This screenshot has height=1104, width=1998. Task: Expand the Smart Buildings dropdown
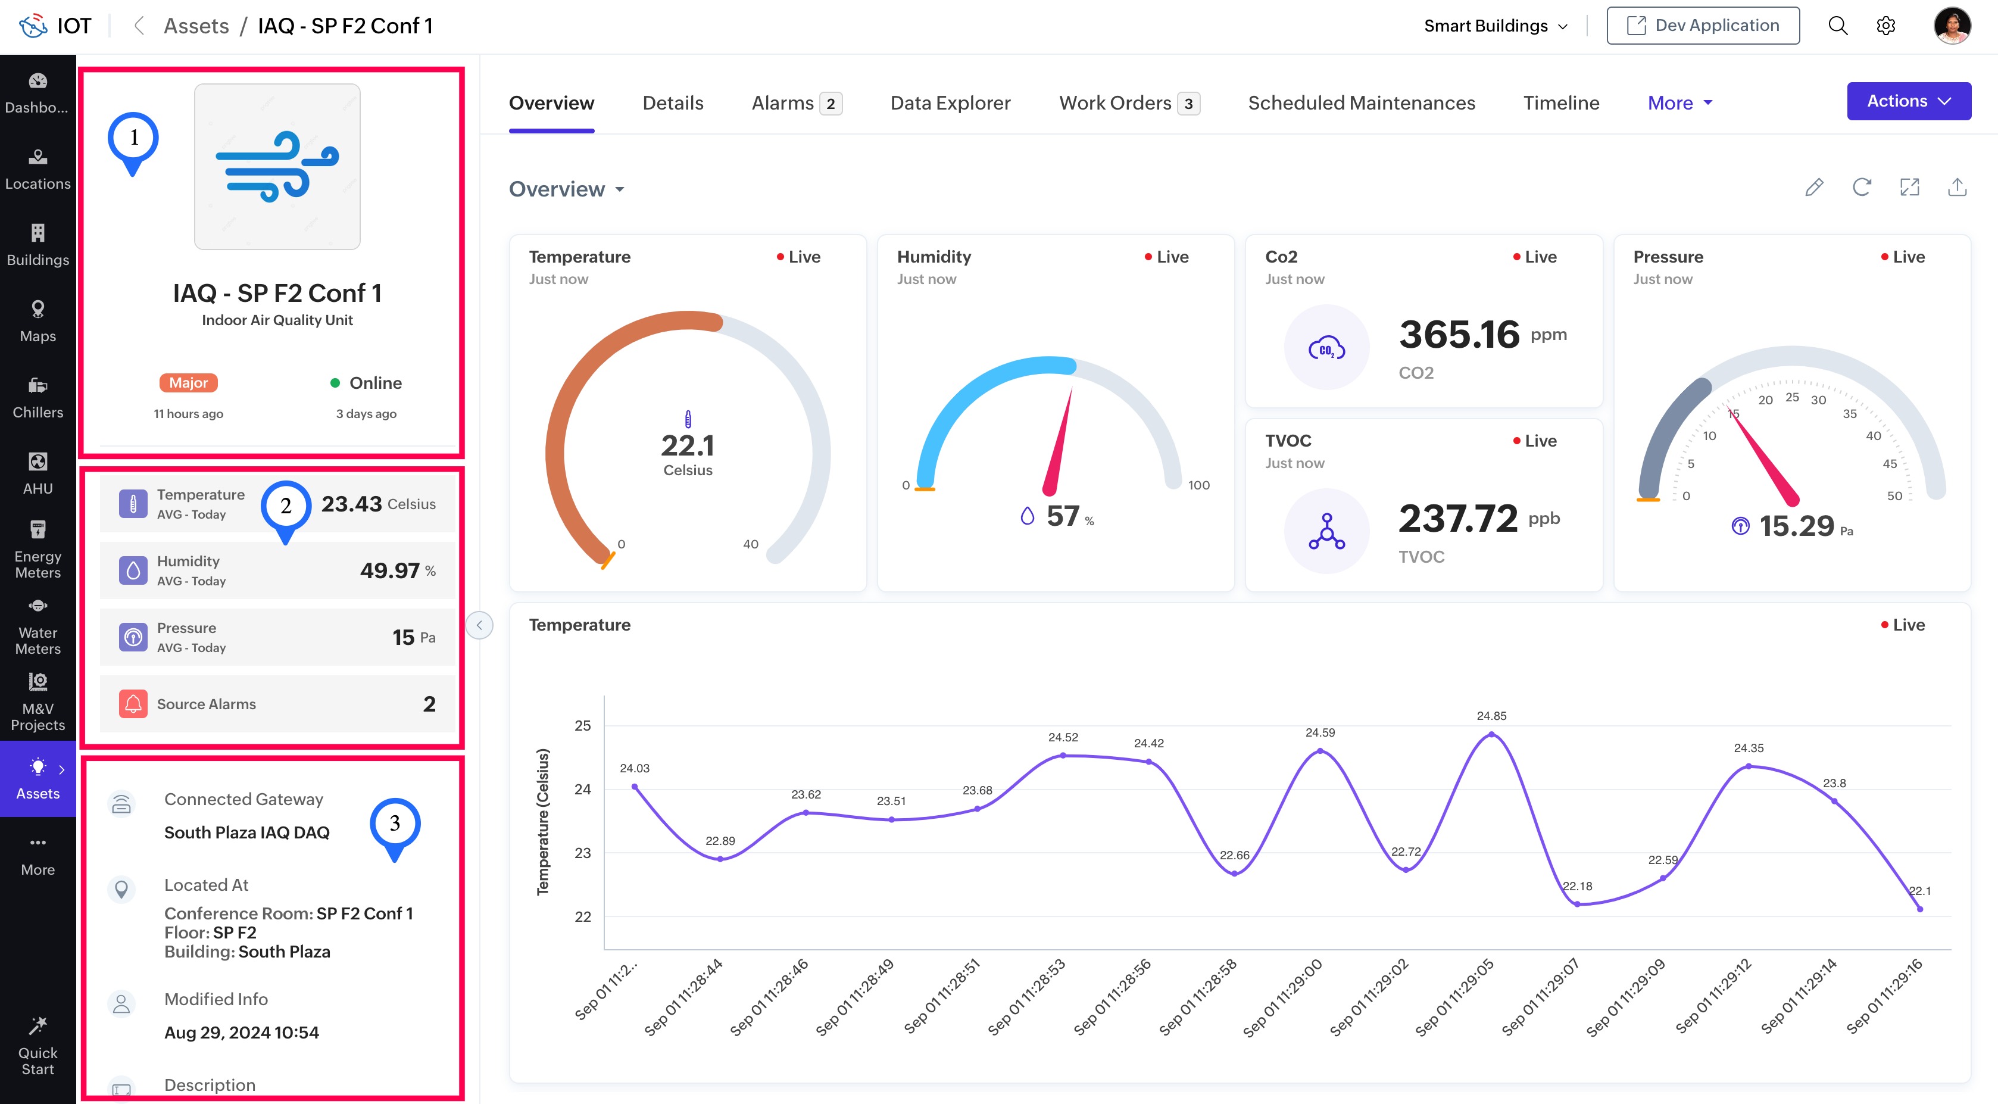(1496, 26)
